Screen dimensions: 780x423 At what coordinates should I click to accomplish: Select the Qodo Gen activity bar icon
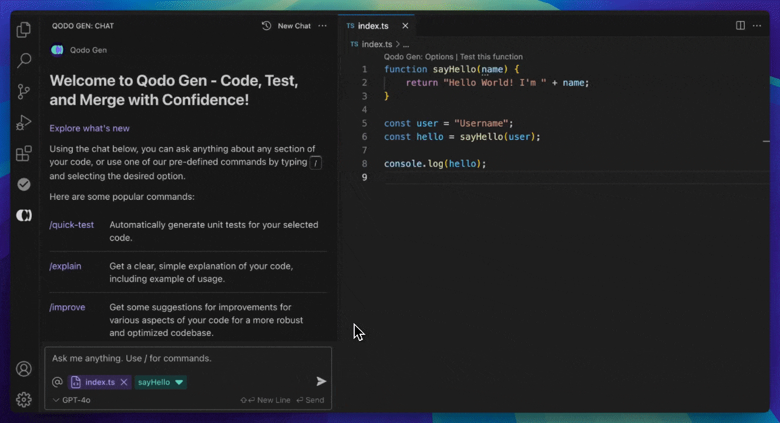pyautogui.click(x=23, y=216)
